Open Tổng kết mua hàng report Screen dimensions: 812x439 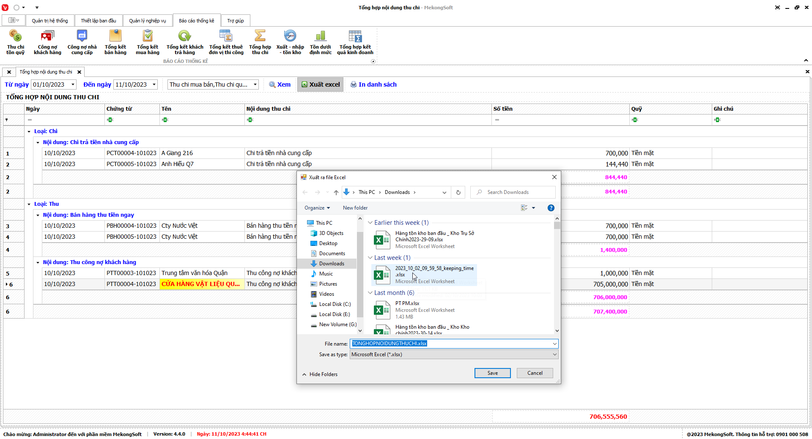tap(147, 42)
